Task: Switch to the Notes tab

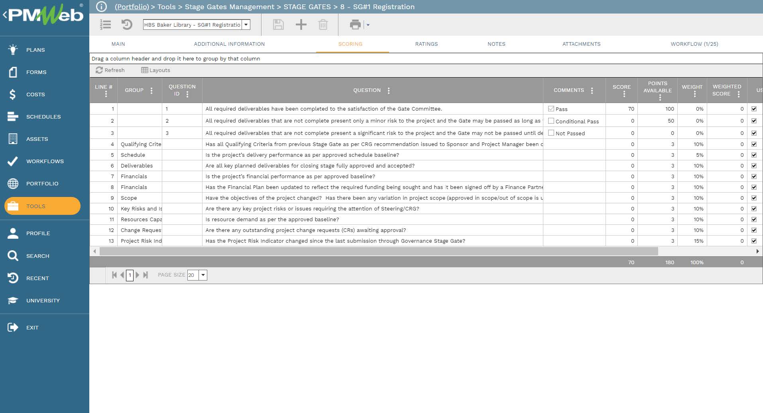Action: [x=496, y=44]
